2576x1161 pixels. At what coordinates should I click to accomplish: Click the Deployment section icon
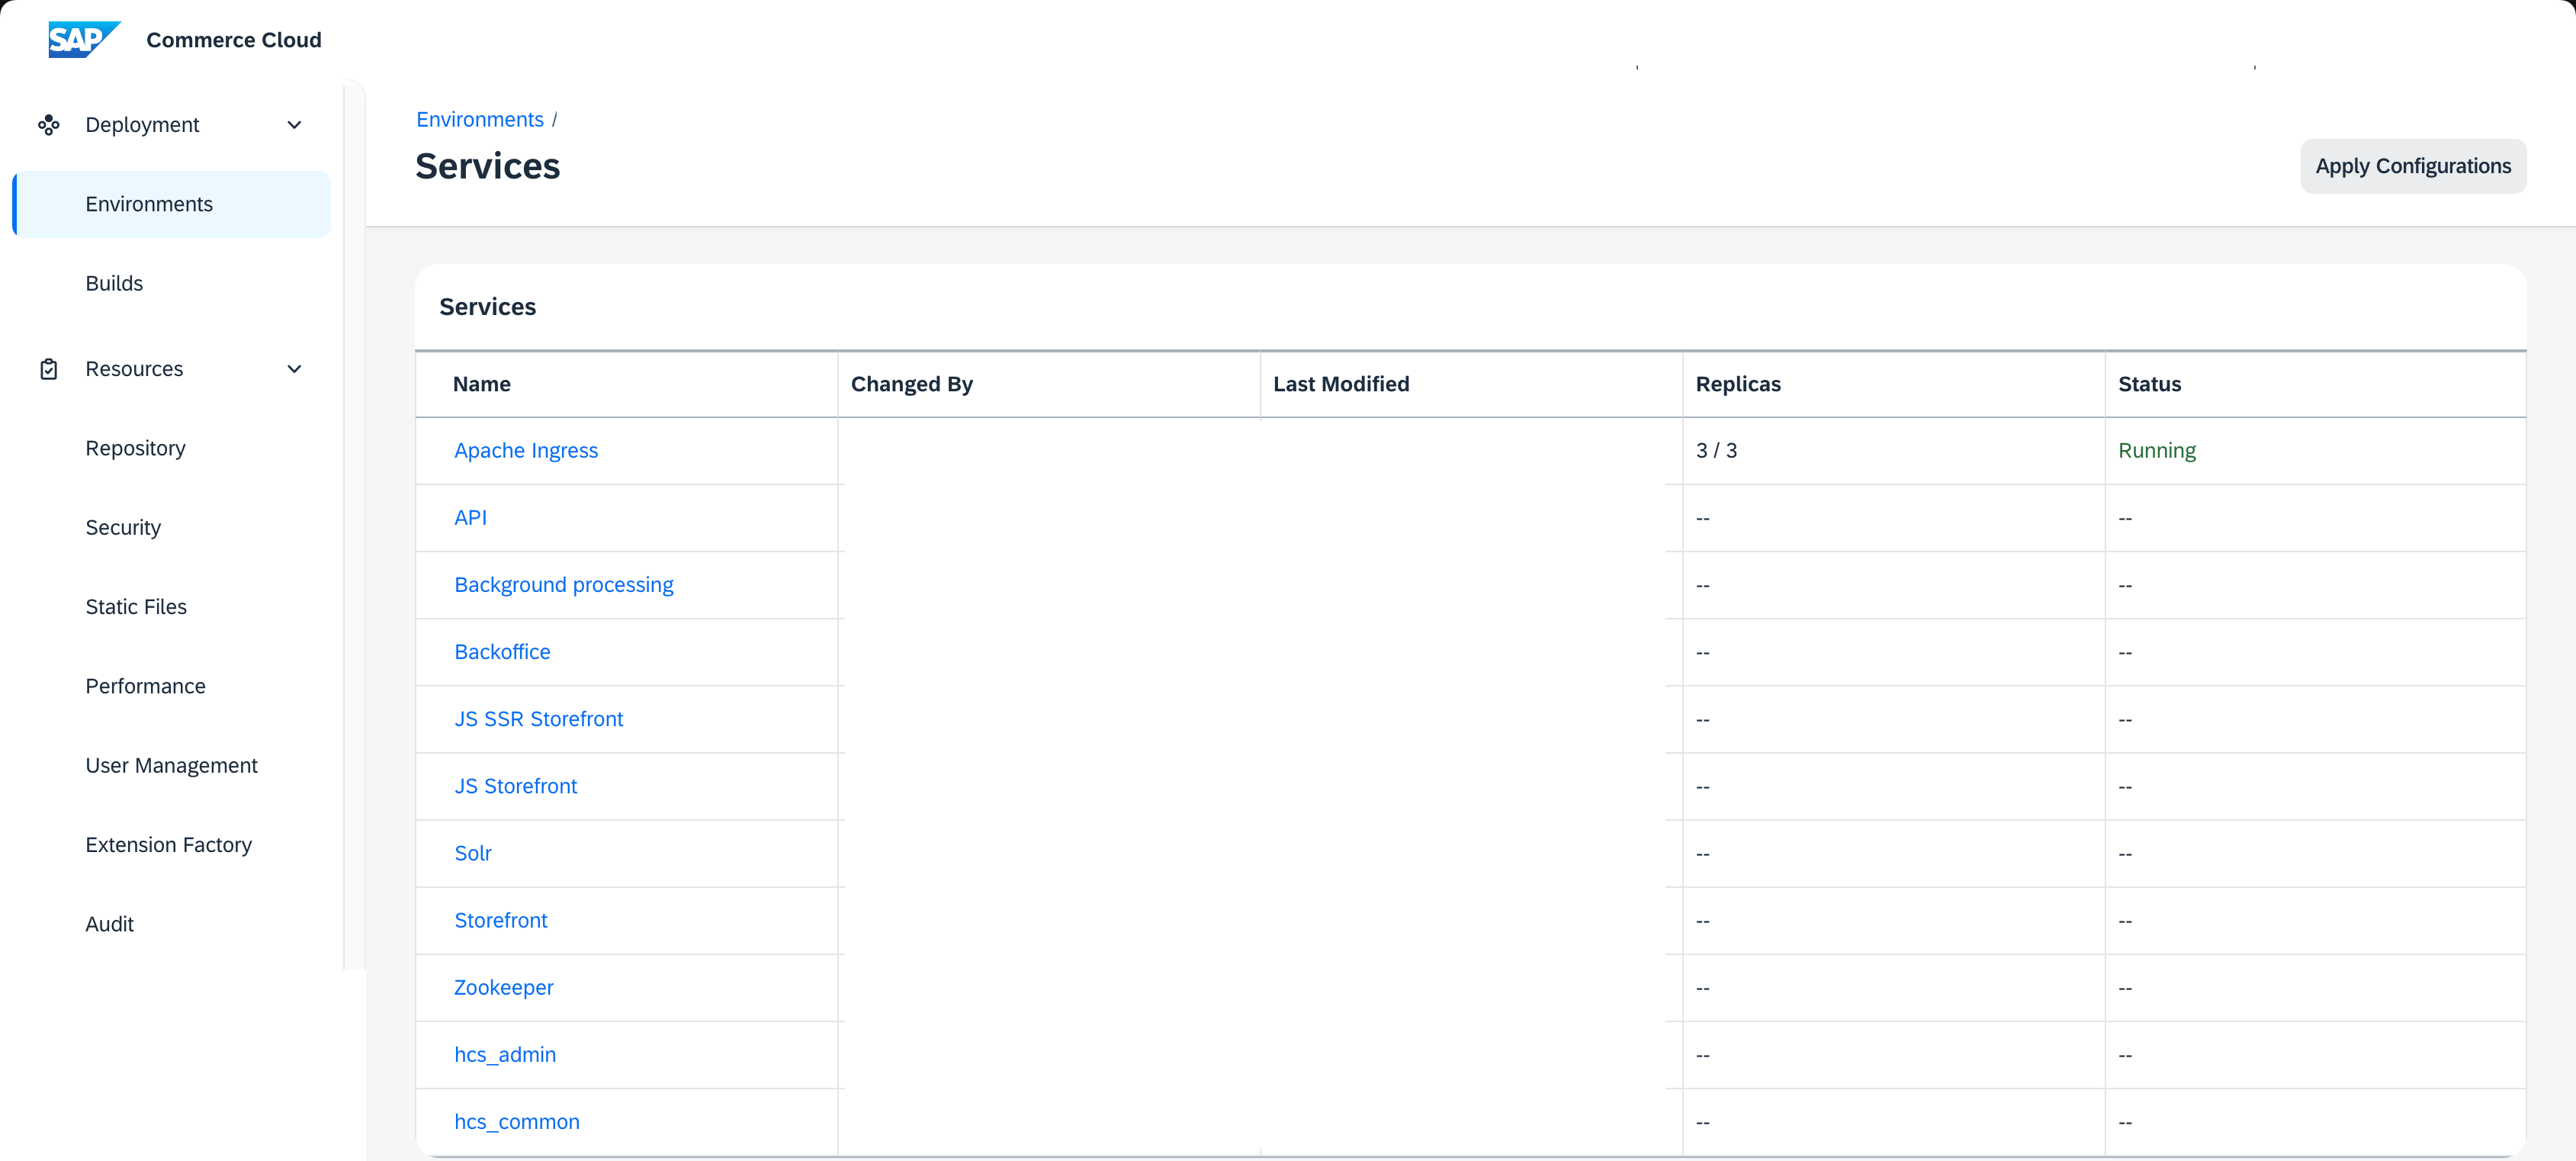[48, 125]
